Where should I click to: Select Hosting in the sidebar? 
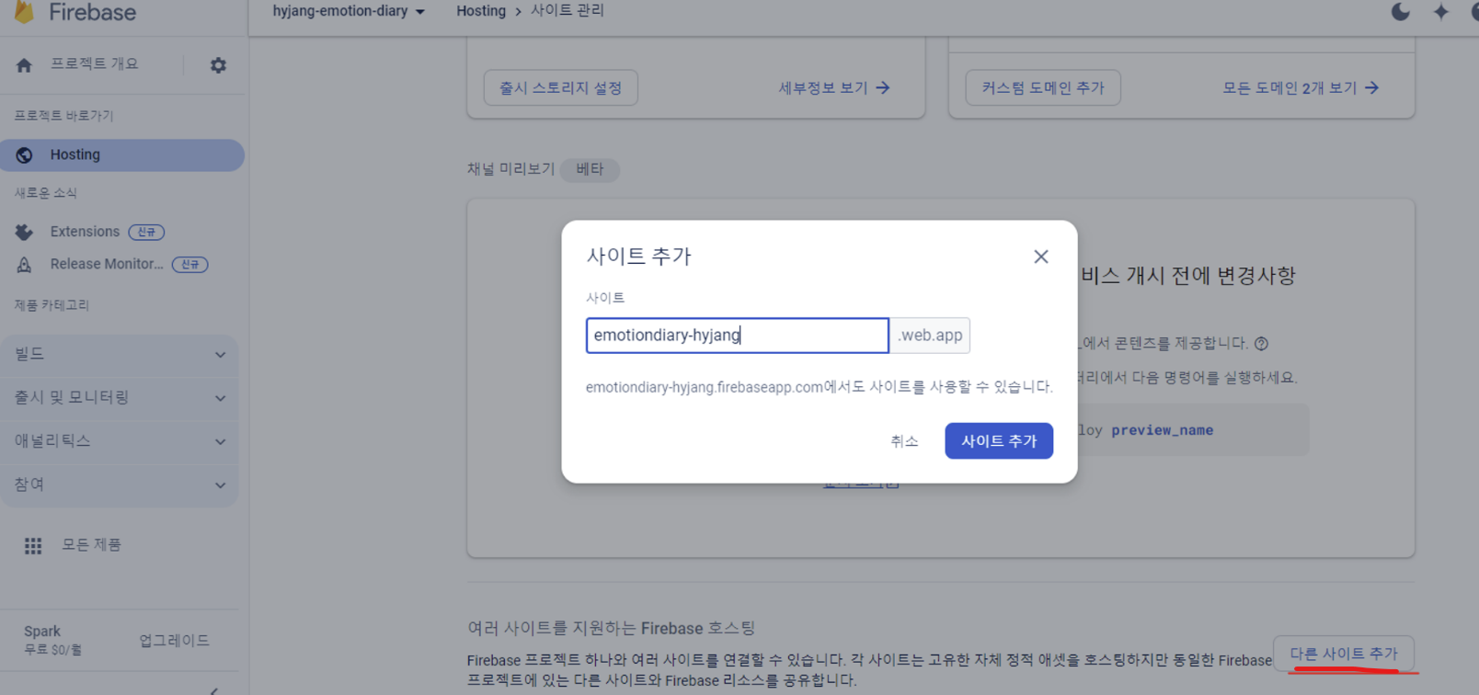point(122,155)
